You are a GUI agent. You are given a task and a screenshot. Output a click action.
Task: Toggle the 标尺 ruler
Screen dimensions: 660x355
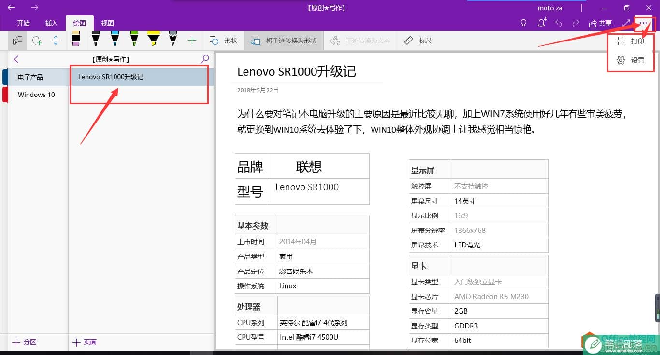coord(418,41)
